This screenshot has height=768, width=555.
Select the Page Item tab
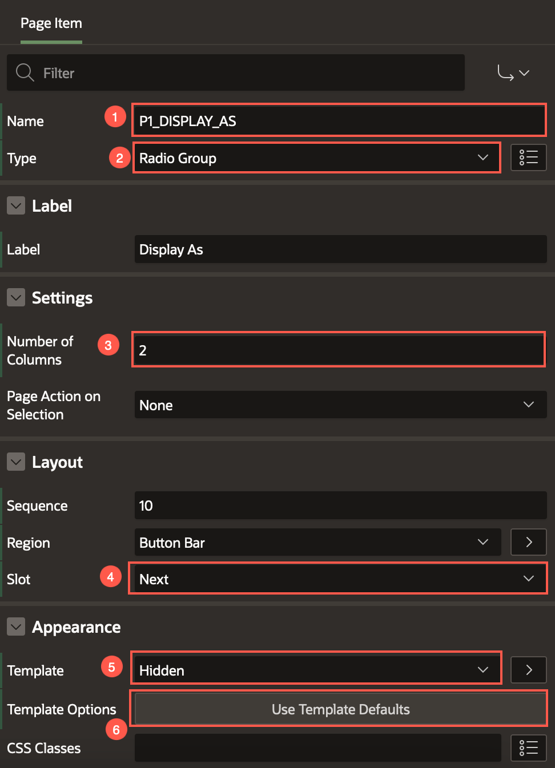(51, 23)
